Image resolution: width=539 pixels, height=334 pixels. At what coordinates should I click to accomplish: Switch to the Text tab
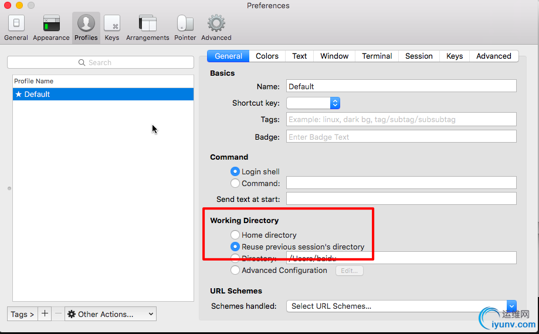[299, 56]
